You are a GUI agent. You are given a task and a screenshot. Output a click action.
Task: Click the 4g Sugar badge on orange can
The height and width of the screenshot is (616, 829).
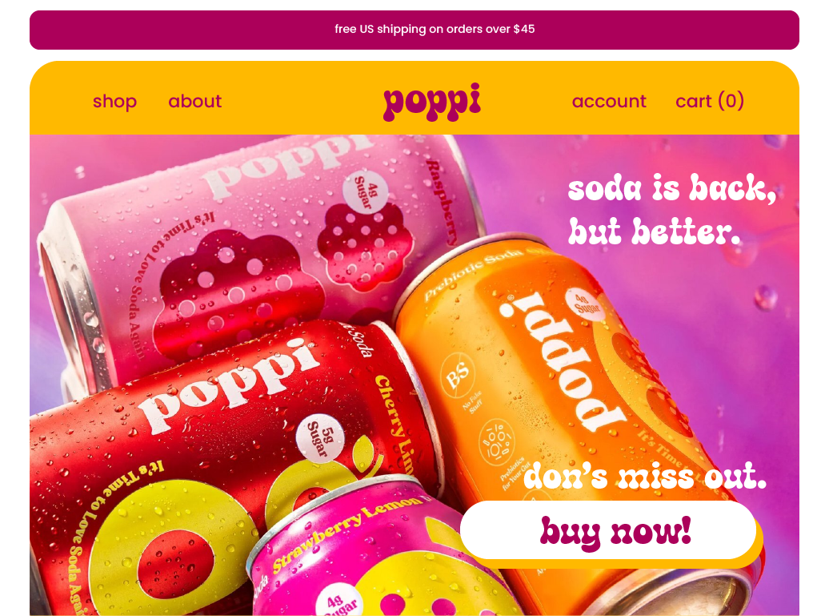pos(585,305)
